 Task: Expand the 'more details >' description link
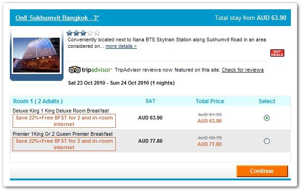121,46
